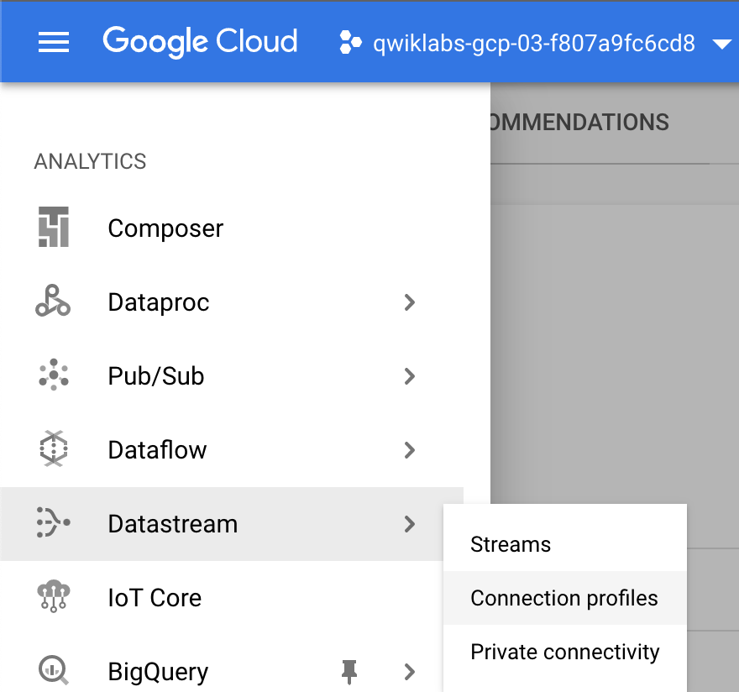Open the hamburger navigation menu
This screenshot has height=692, width=739.
coord(53,43)
